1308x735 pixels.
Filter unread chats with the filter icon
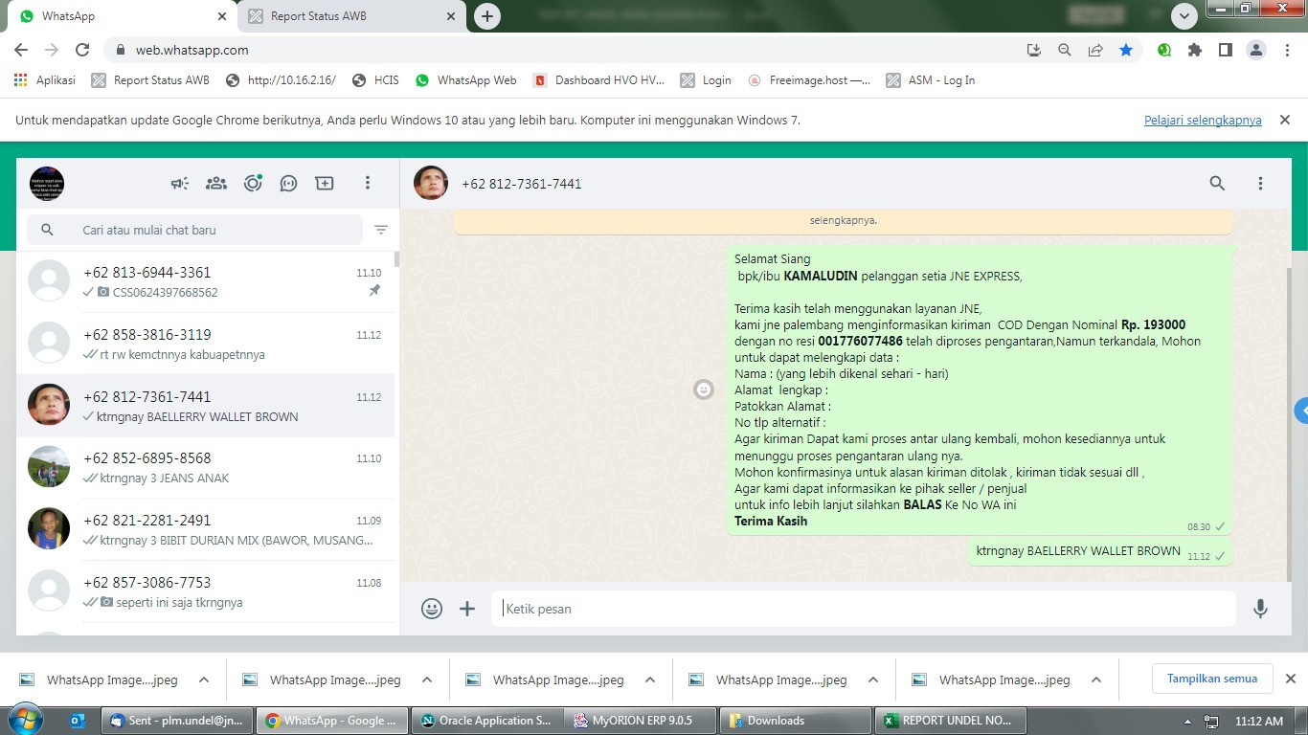click(x=381, y=230)
